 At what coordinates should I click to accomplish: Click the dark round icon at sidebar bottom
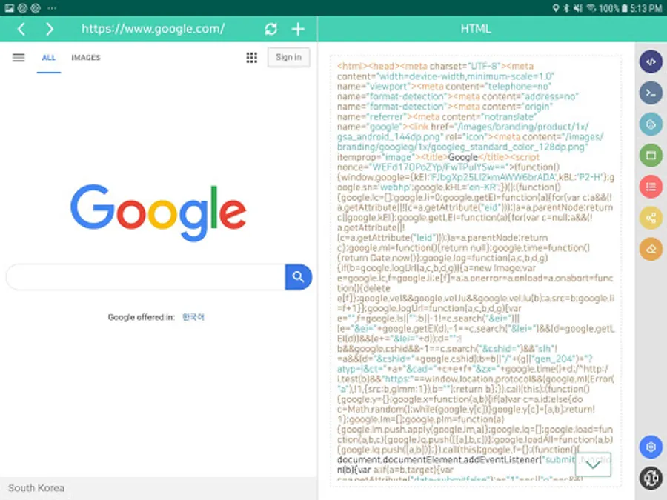point(651,478)
